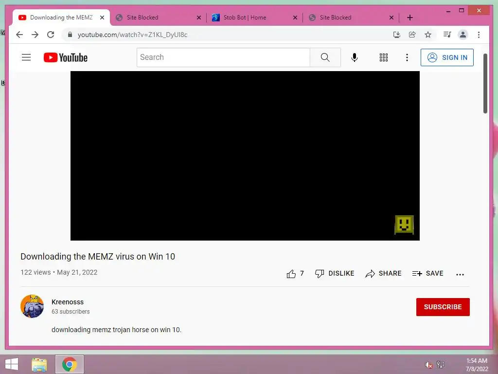The width and height of the screenshot is (498, 374).
Task: Go back in Chrome
Action: (x=19, y=35)
